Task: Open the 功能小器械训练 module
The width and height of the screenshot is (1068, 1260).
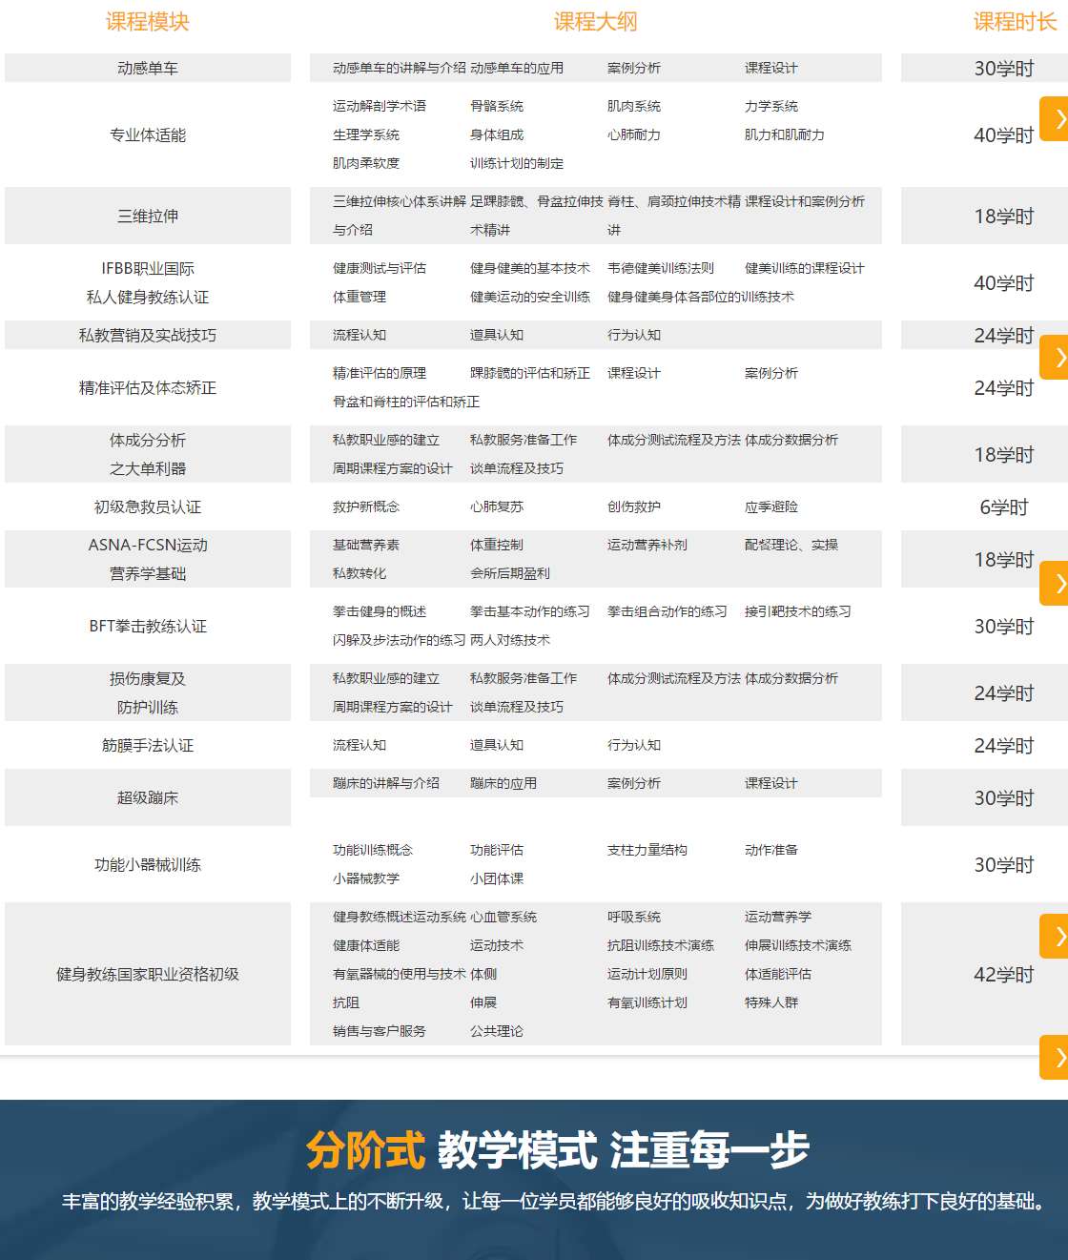Action: [x=147, y=865]
